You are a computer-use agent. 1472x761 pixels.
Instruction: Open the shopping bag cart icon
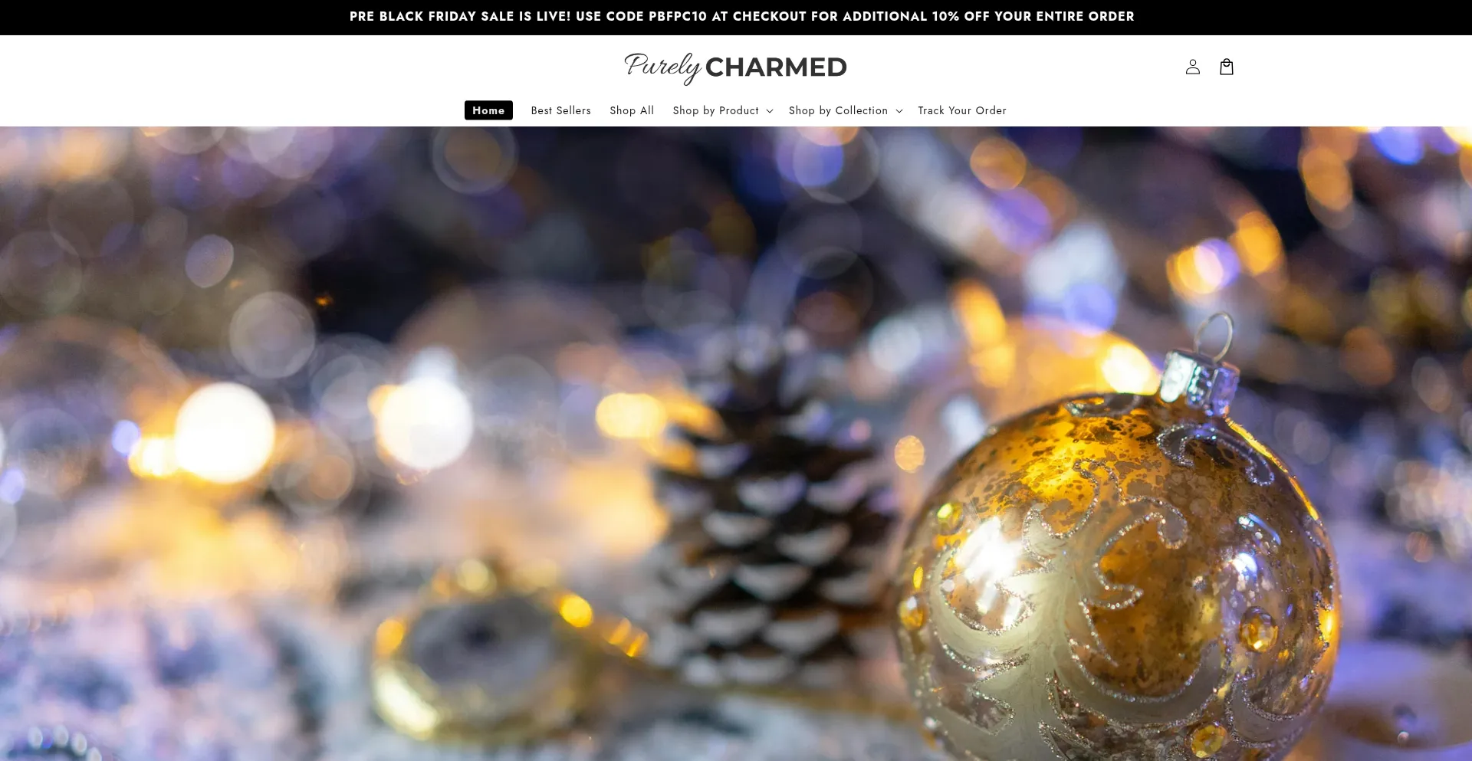click(x=1227, y=67)
